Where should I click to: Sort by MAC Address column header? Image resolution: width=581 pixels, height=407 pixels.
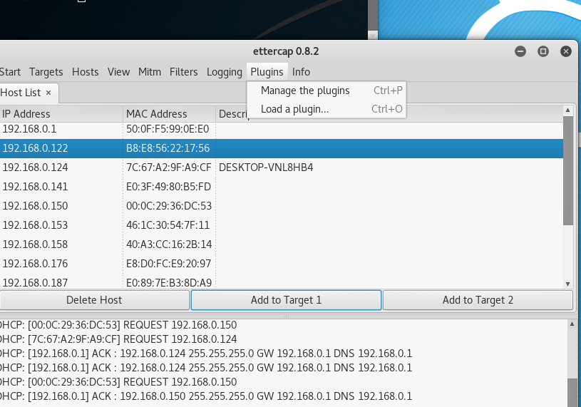click(170, 114)
